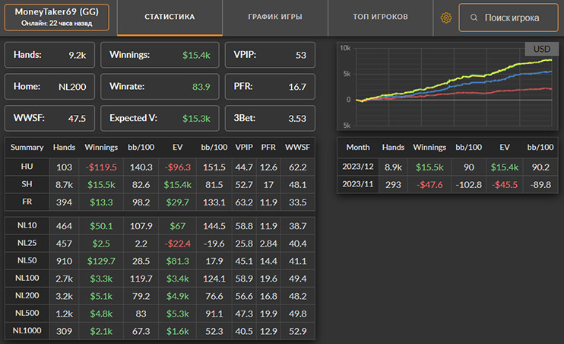Go to the ТОП ИГРОКОВ tab
The height and width of the screenshot is (344, 564).
coord(380,17)
